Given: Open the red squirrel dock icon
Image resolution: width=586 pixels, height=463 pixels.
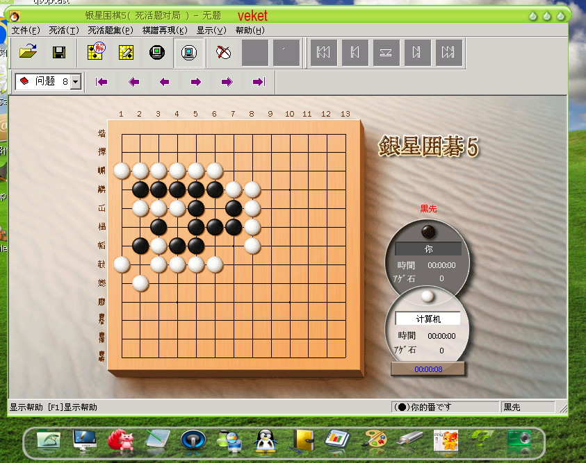Looking at the screenshot, I should coord(121,440).
